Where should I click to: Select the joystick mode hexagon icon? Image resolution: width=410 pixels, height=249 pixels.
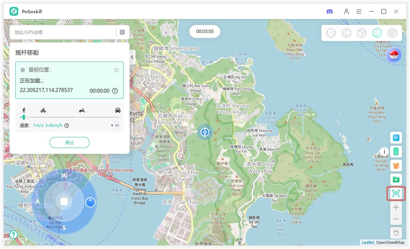pyautogui.click(x=377, y=33)
